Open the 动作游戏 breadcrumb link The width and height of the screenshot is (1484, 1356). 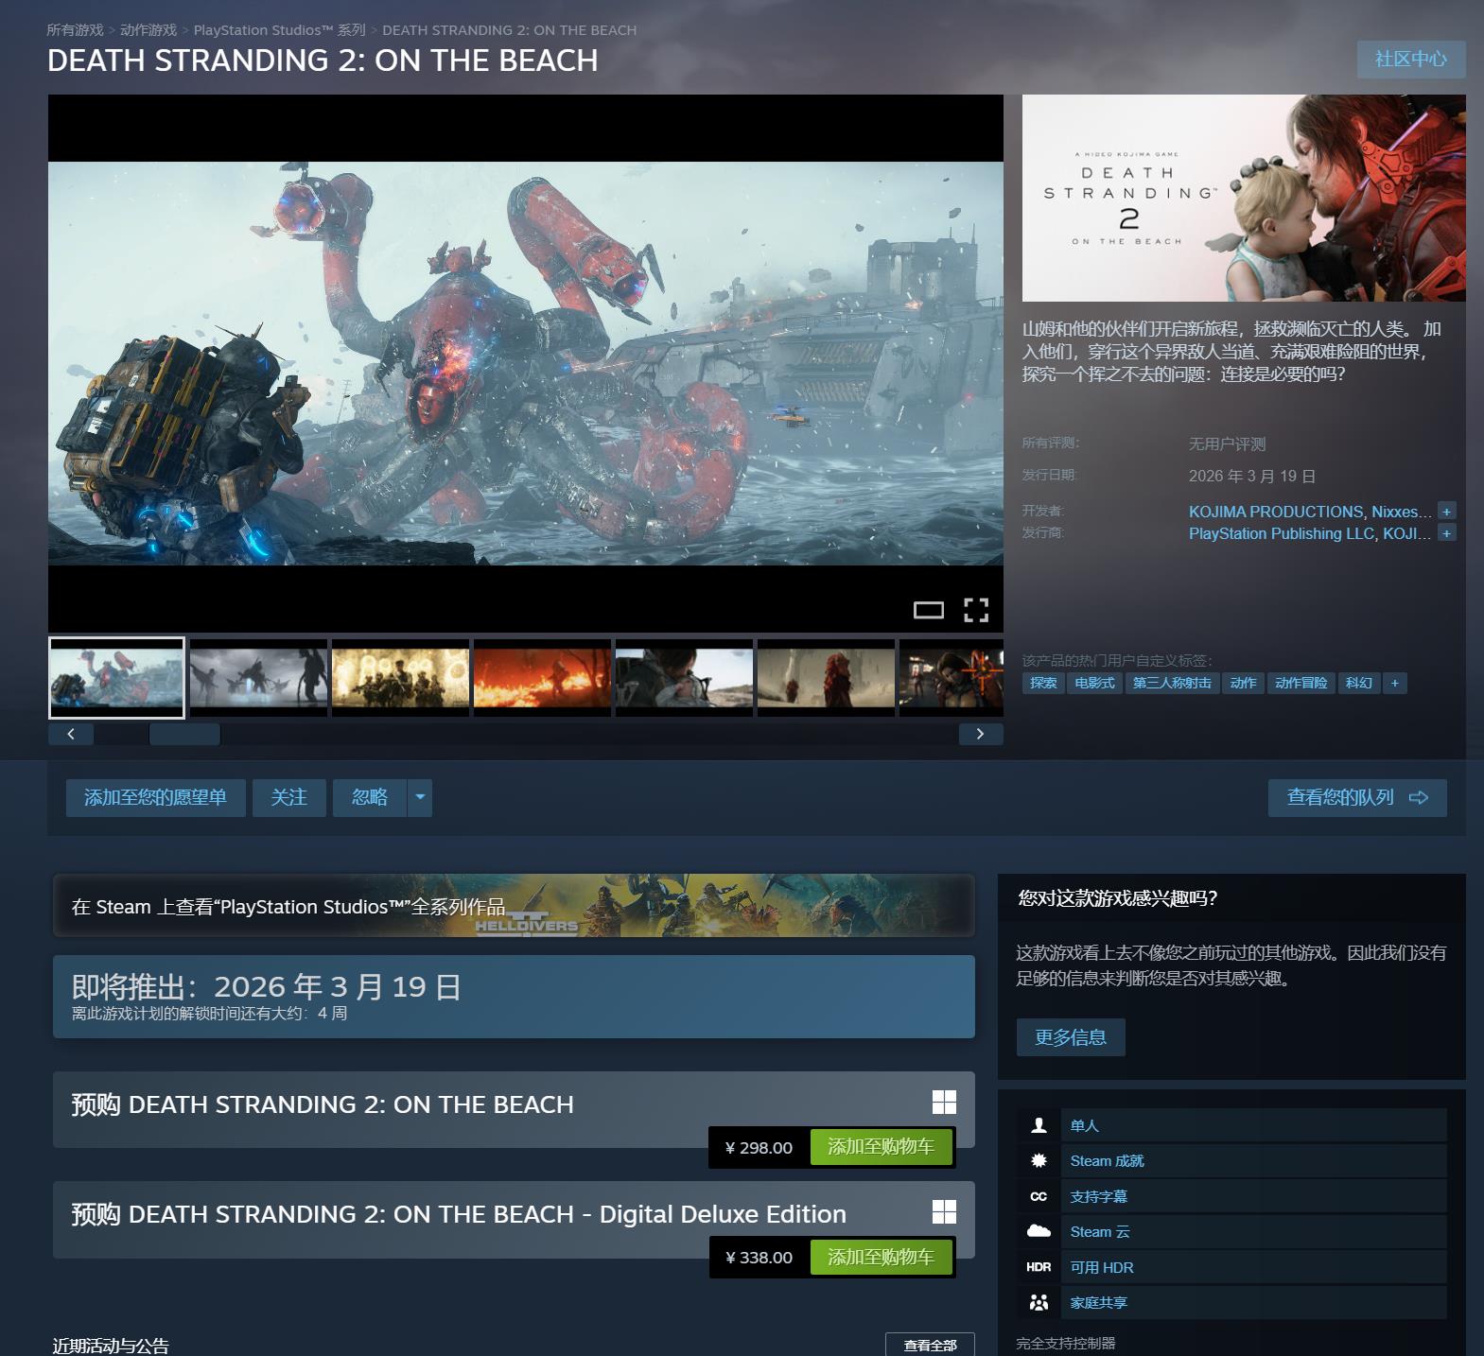pyautogui.click(x=148, y=30)
